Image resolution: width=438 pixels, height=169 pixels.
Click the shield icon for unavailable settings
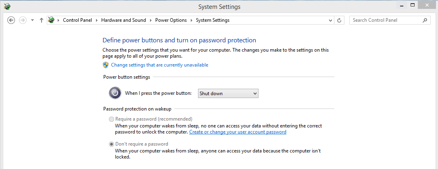(x=106, y=65)
